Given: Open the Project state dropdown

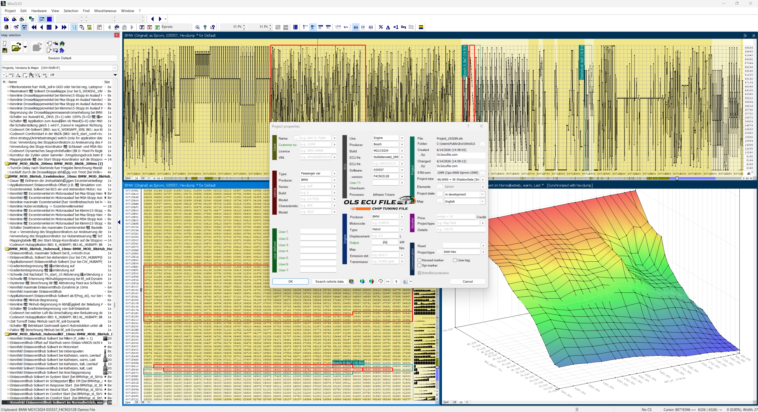Looking at the screenshot, I should click(482, 194).
